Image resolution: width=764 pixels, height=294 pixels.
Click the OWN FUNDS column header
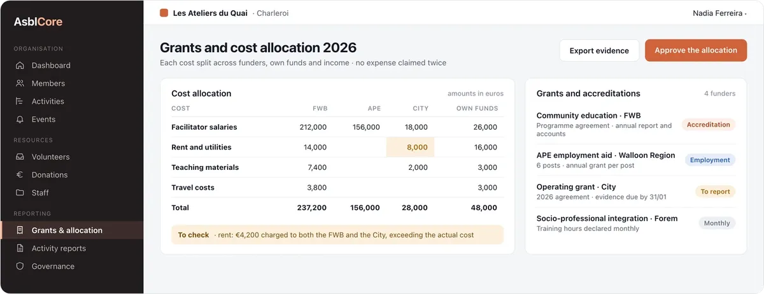pos(477,108)
